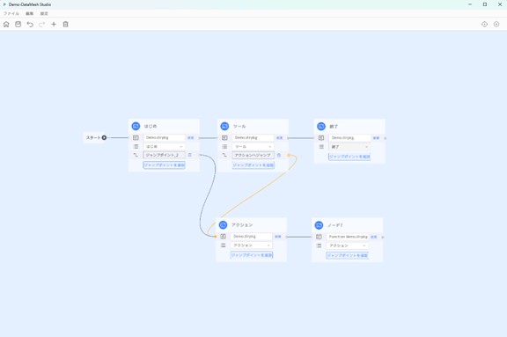
Task: Click the スタート start point circle
Action: [104, 137]
